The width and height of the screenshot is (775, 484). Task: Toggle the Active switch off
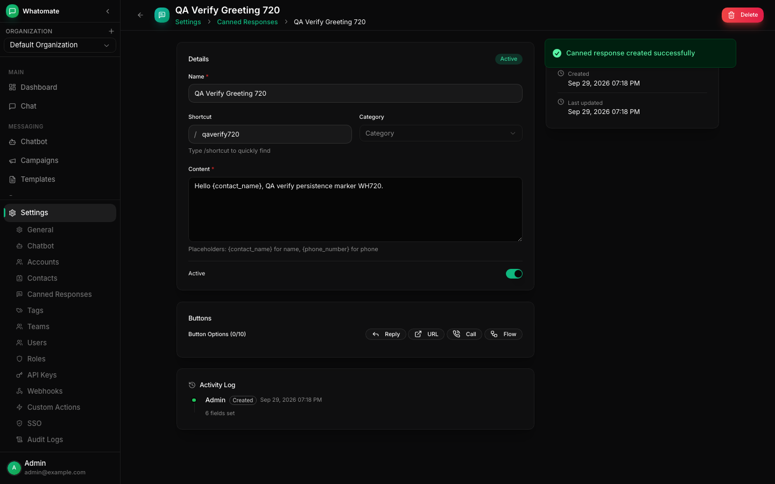click(514, 274)
